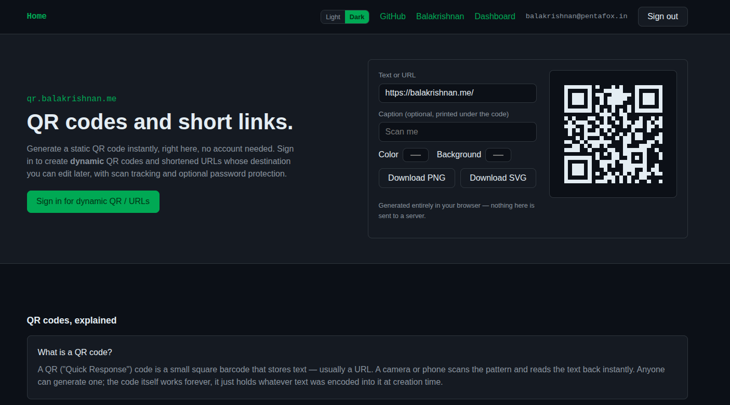
Task: Download the QR as PNG
Action: [x=417, y=178]
